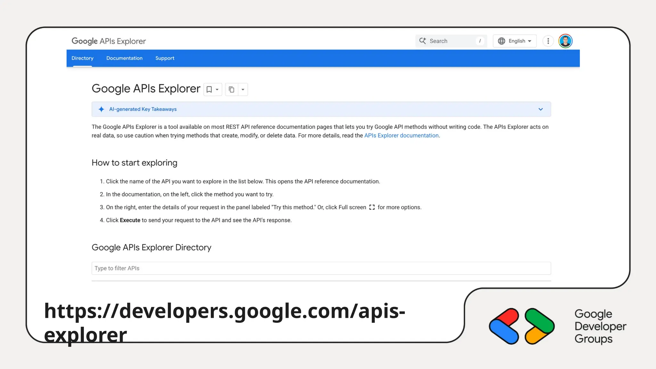Select the Directory tab
Image resolution: width=656 pixels, height=369 pixels.
[82, 58]
